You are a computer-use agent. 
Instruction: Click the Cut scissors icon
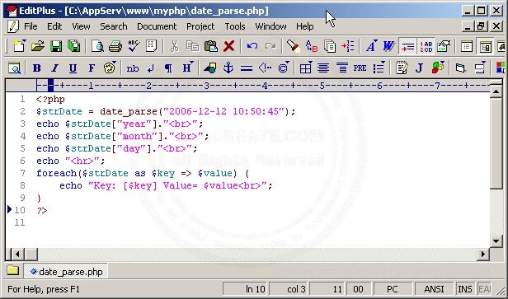[x=174, y=46]
